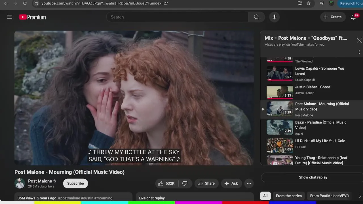Open the YouTube guide hamburger menu
Image resolution: width=363 pixels, height=204 pixels.
click(x=9, y=17)
